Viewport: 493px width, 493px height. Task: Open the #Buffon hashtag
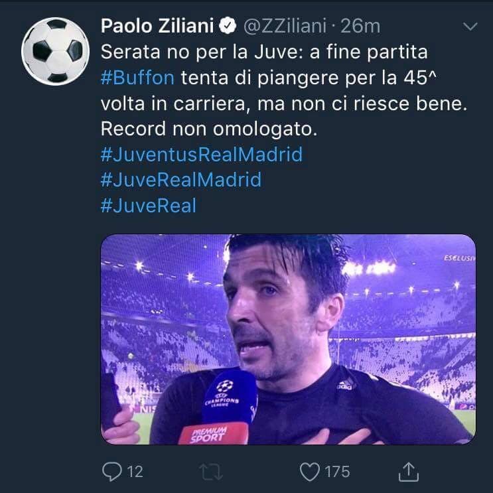(137, 78)
